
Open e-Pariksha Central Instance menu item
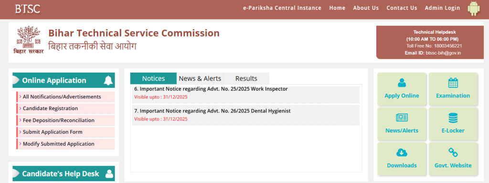point(282,8)
